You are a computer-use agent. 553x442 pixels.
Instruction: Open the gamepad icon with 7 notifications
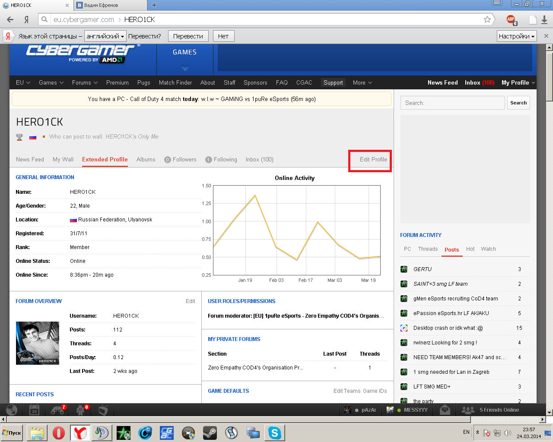57,410
